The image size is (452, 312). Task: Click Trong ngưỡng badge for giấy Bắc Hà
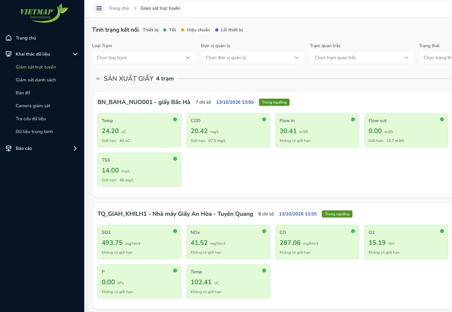pos(274,102)
